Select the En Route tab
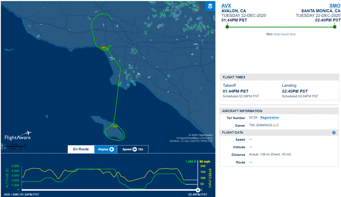The height and width of the screenshot is (197, 341). point(81,149)
